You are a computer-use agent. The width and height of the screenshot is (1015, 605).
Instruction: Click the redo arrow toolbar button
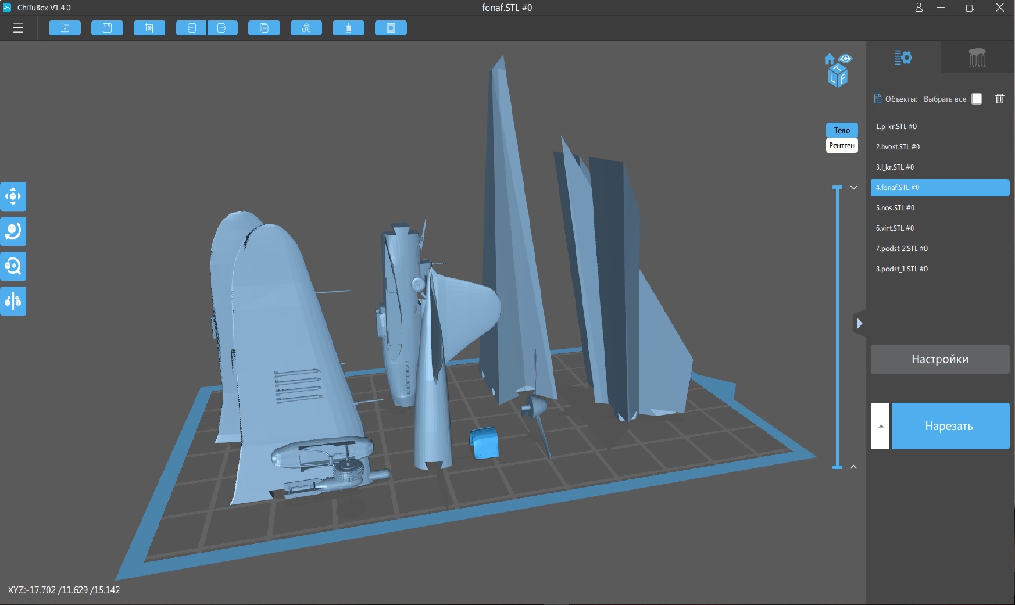pyautogui.click(x=222, y=28)
